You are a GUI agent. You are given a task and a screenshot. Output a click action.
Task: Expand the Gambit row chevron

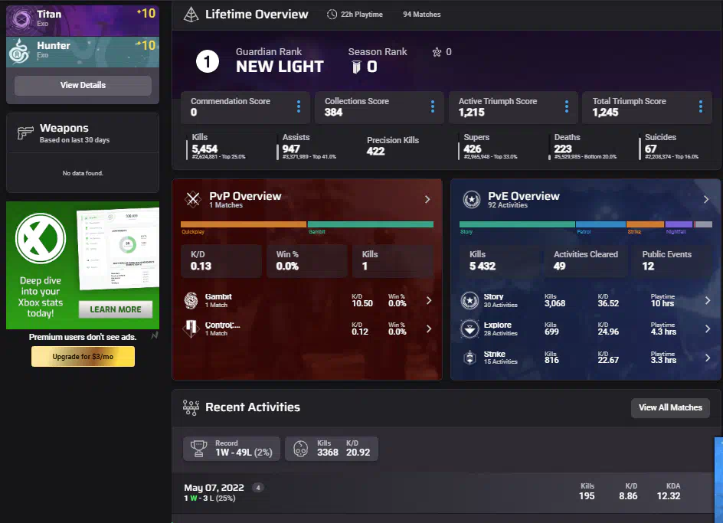428,301
